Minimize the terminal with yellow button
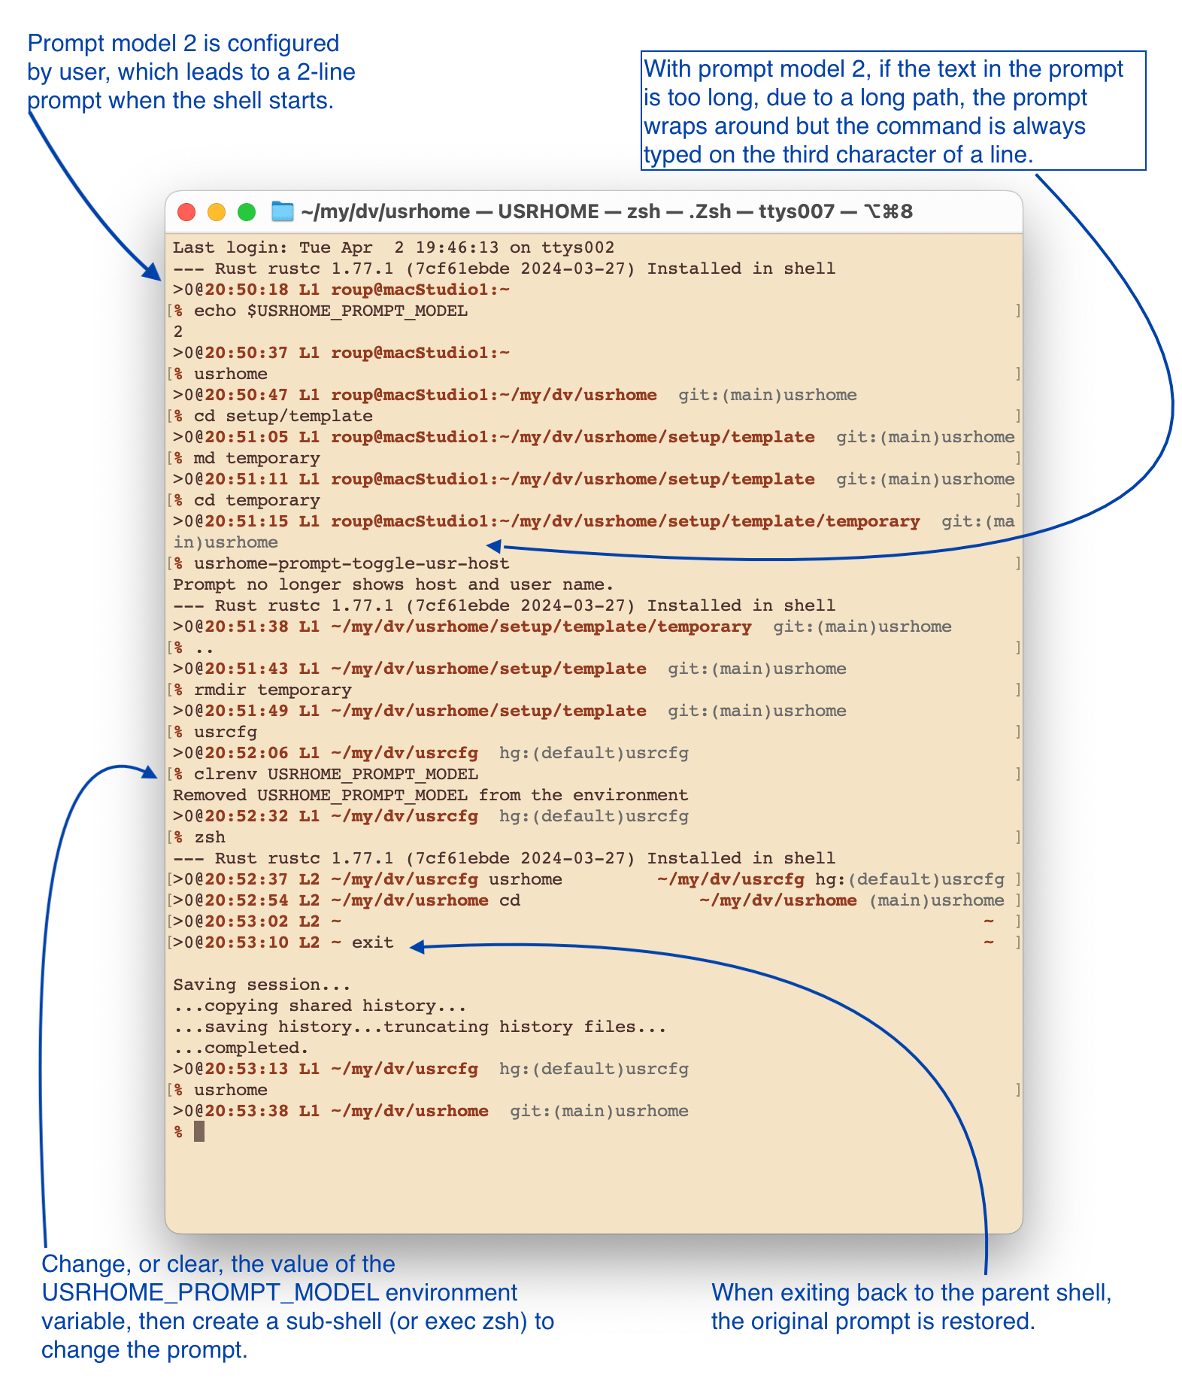 point(217,212)
